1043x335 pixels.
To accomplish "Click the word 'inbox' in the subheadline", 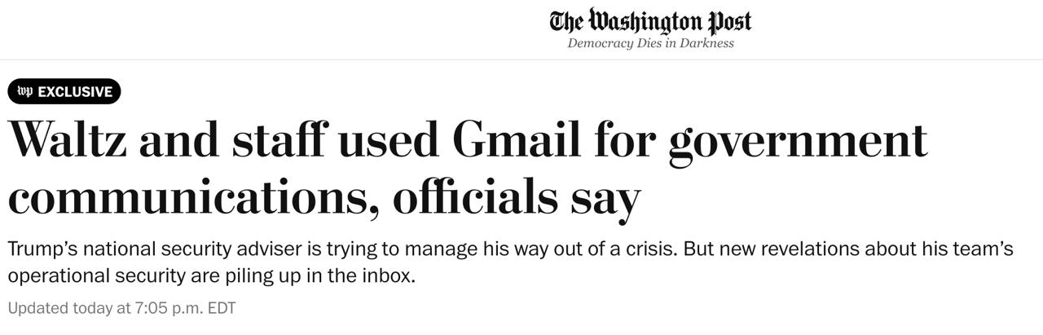I will tap(389, 275).
